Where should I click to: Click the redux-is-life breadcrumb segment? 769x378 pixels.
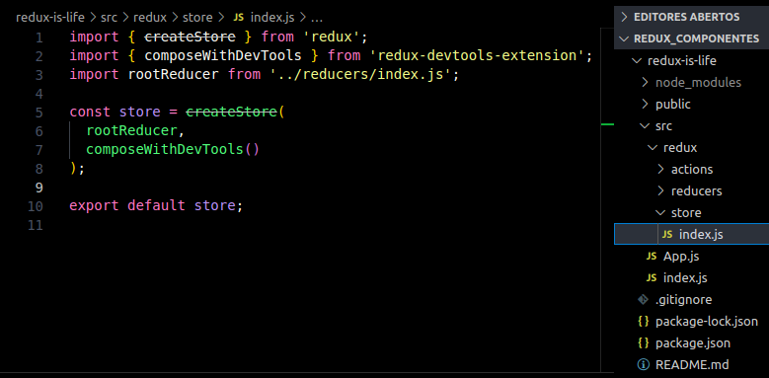click(x=50, y=18)
